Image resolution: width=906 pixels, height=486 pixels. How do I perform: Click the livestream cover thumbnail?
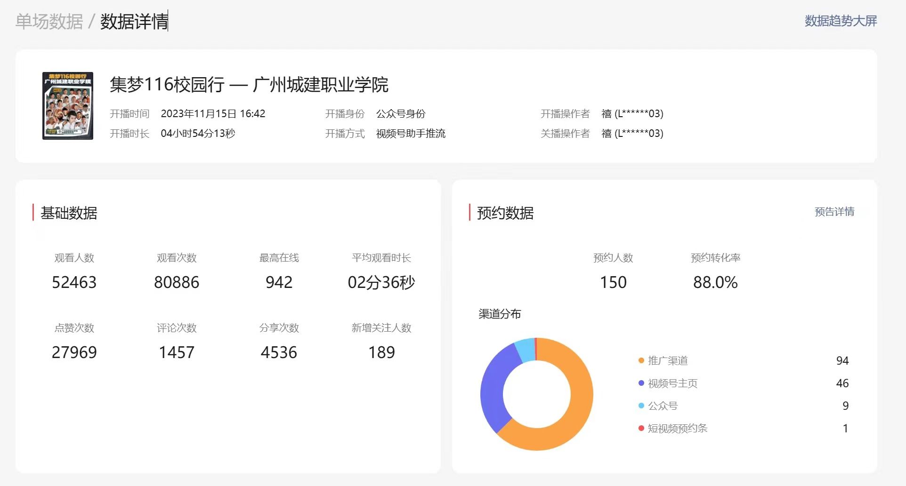68,106
